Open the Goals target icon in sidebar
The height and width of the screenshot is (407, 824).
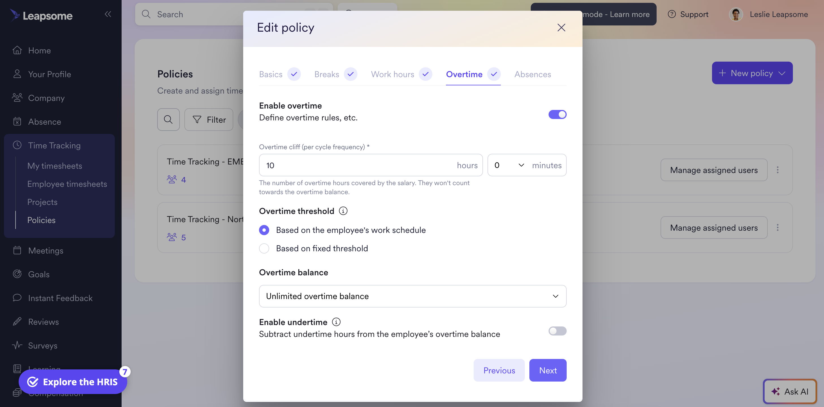tap(17, 274)
